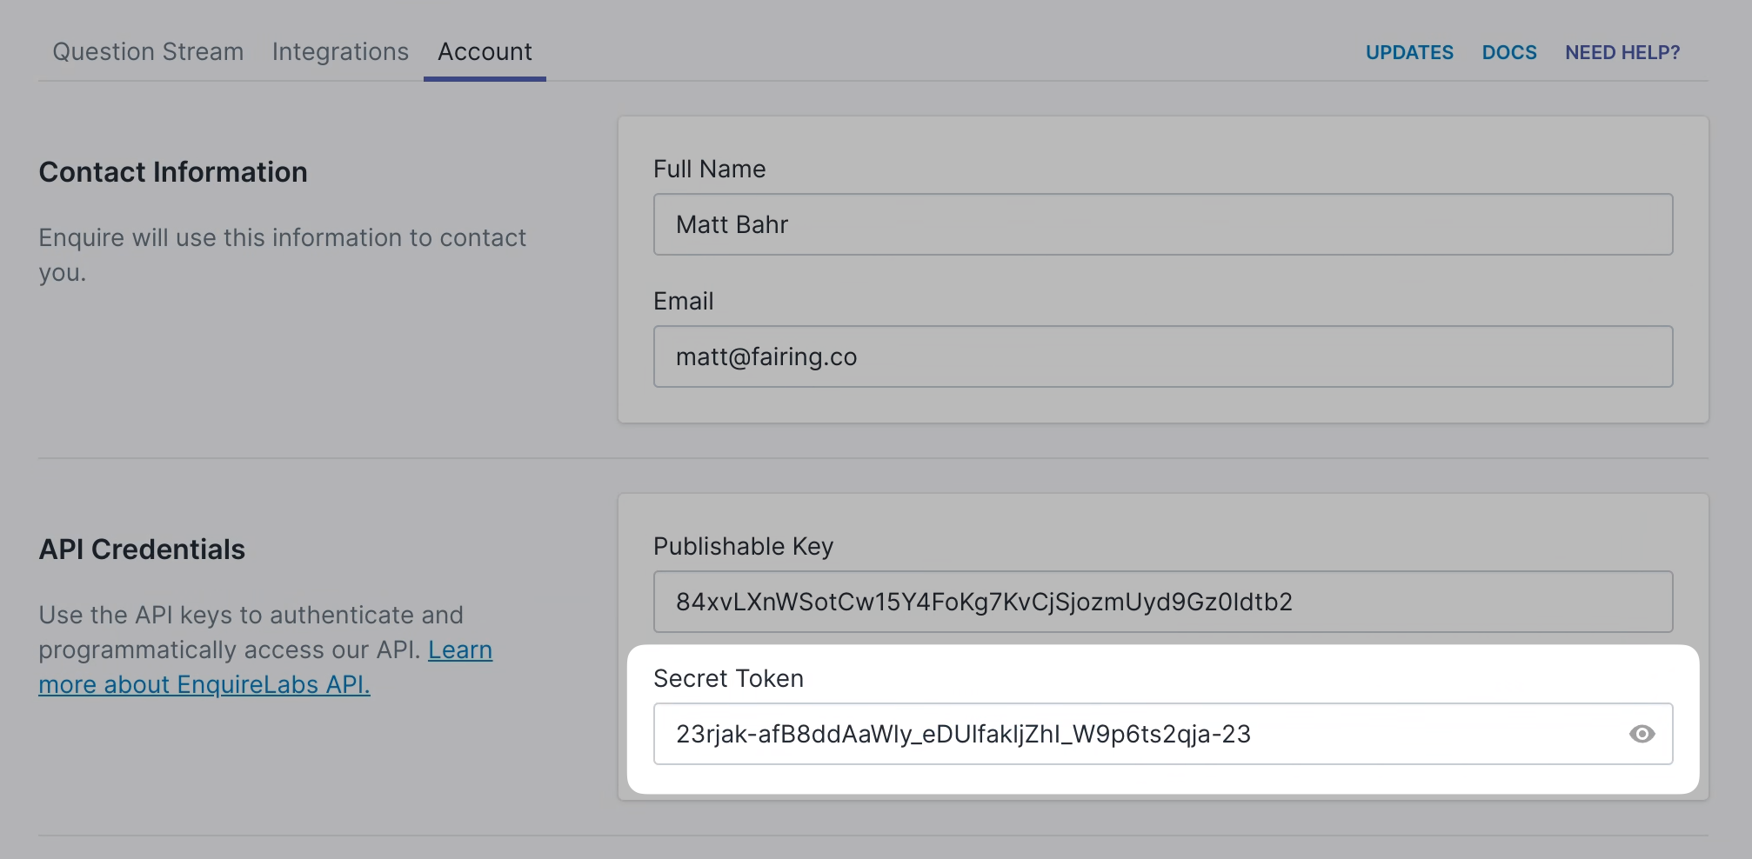Viewport: 1752px width, 859px height.
Task: Switch to the Integrations tab
Action: tap(340, 52)
